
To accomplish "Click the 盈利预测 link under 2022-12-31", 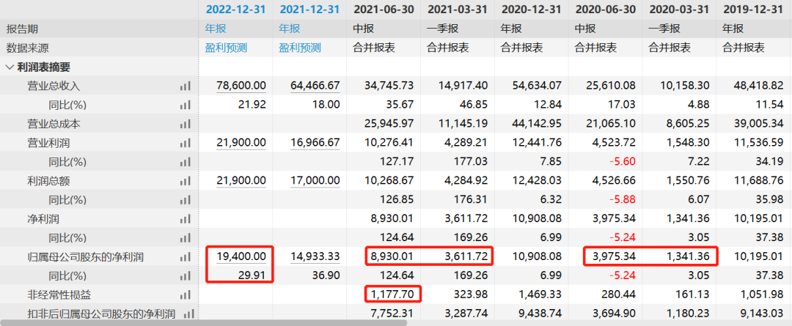I will pos(227,48).
